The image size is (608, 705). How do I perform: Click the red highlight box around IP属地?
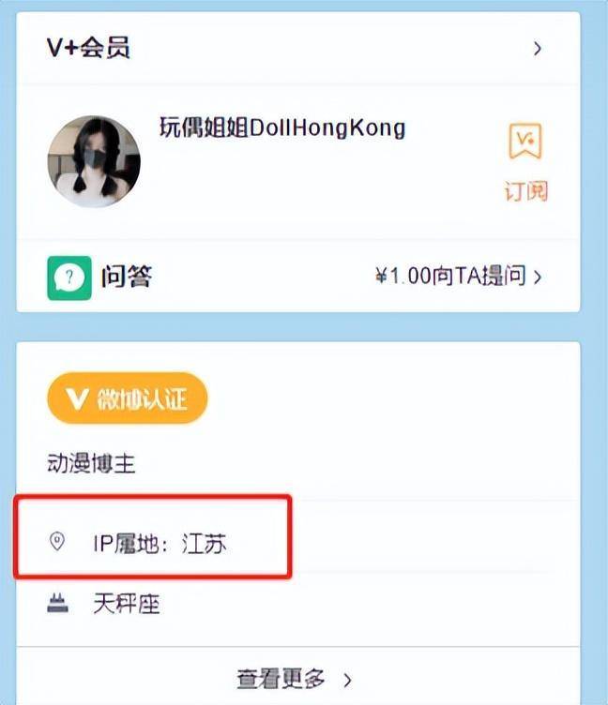pos(153,536)
